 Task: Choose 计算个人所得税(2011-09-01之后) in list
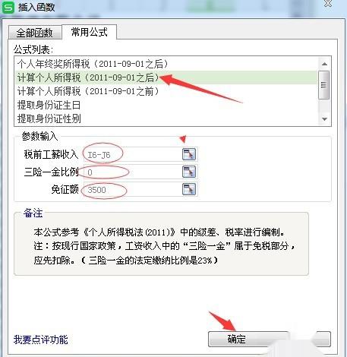[166, 77]
